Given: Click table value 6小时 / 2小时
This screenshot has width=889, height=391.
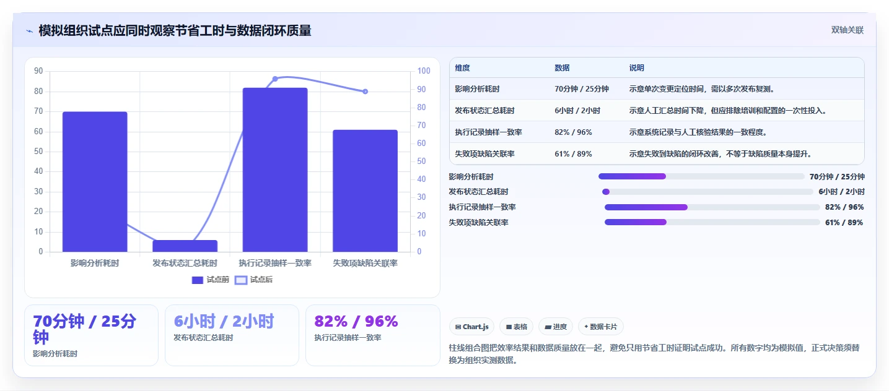Looking at the screenshot, I should coord(577,111).
